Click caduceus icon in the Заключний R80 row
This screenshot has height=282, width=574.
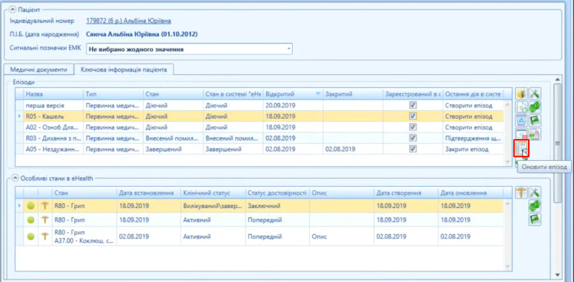click(45, 206)
